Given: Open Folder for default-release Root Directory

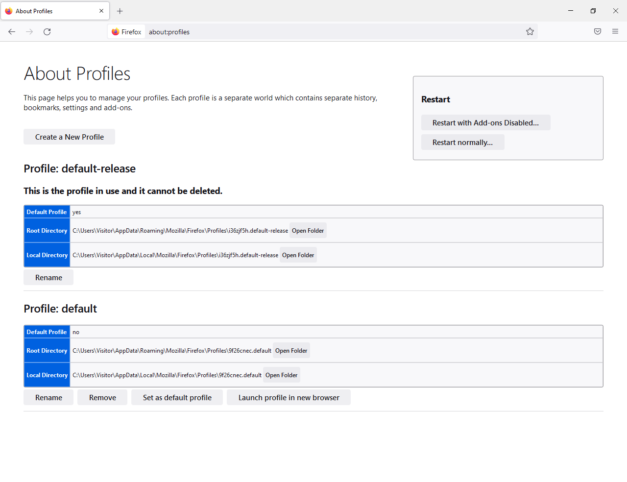Looking at the screenshot, I should click(x=308, y=231).
